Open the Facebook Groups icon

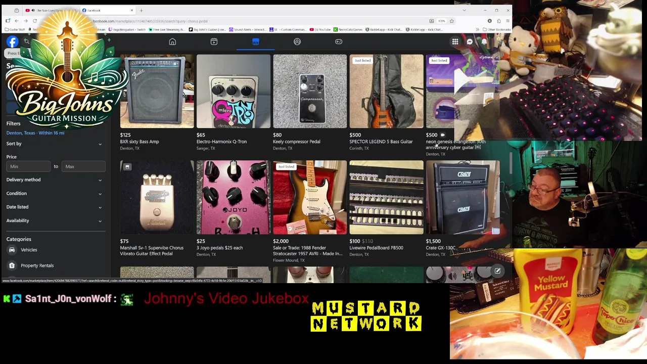[x=297, y=42]
